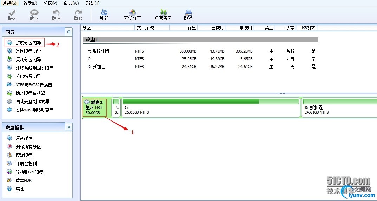The height and width of the screenshot is (201, 377).
Task: Select the D: 新加卷 partition row
Action: point(200,67)
